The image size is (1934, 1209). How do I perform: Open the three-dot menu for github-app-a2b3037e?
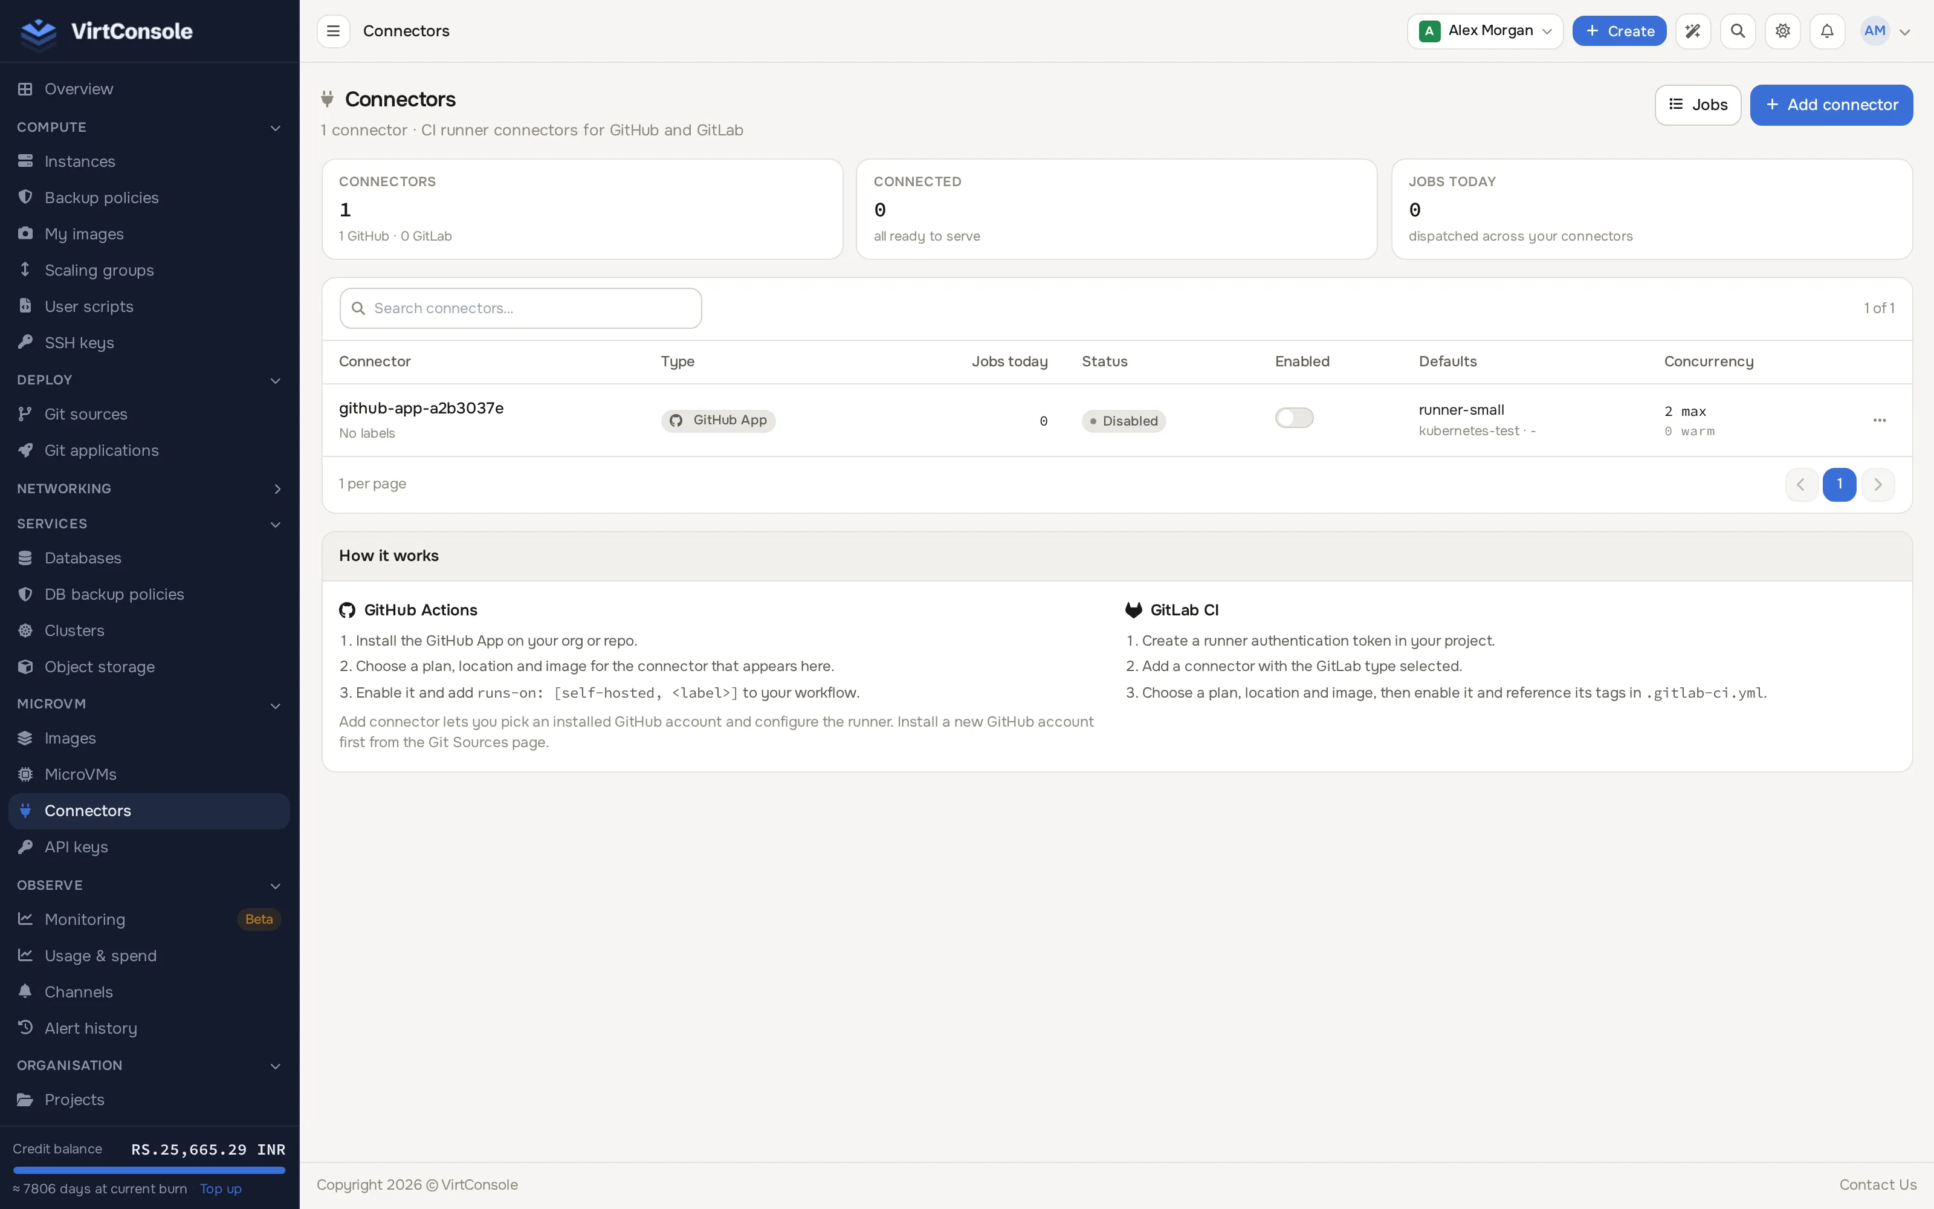[1879, 421]
